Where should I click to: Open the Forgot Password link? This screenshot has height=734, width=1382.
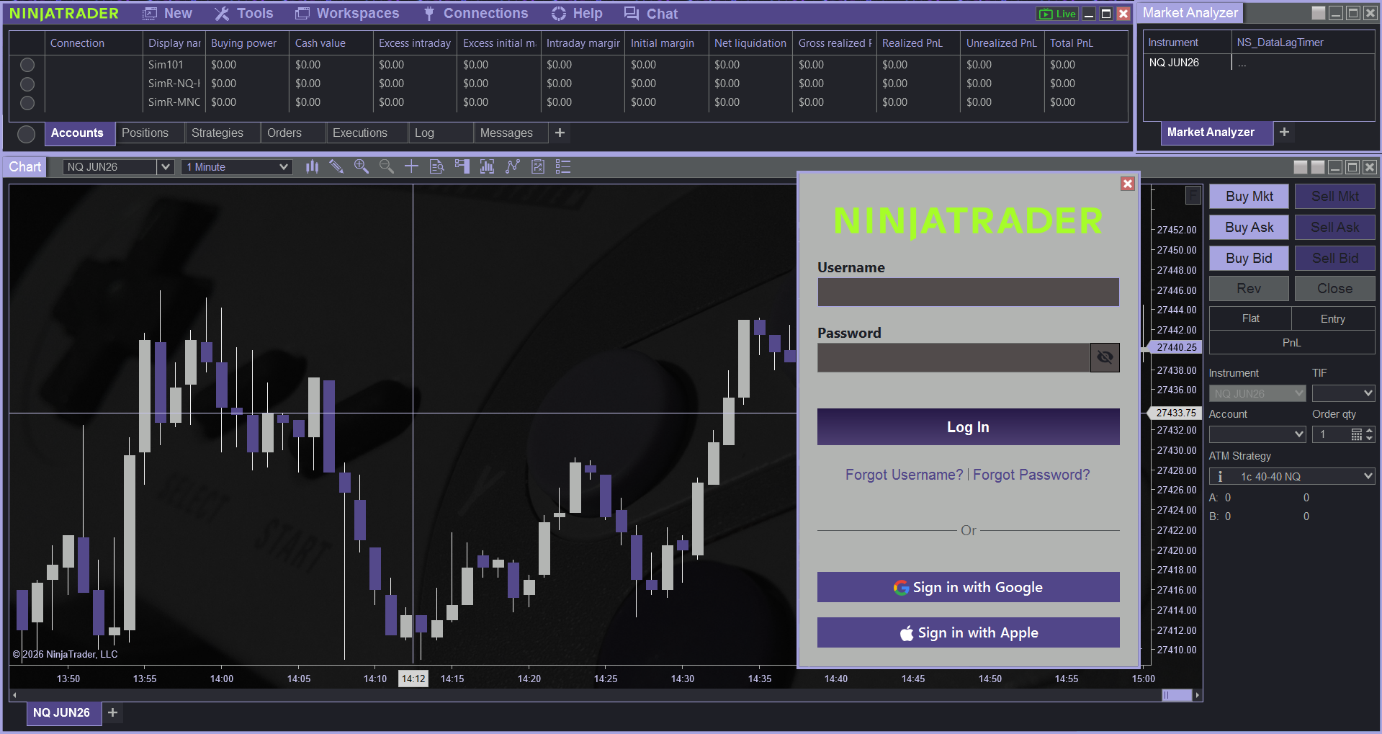(x=1031, y=475)
